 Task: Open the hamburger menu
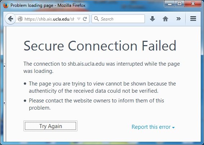coord(193,19)
